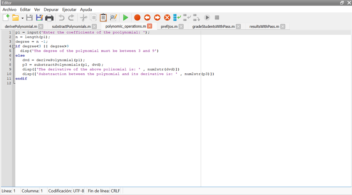The width and height of the screenshot is (352, 195).
Task: Close the prefijos.m tab
Action: coord(182,26)
